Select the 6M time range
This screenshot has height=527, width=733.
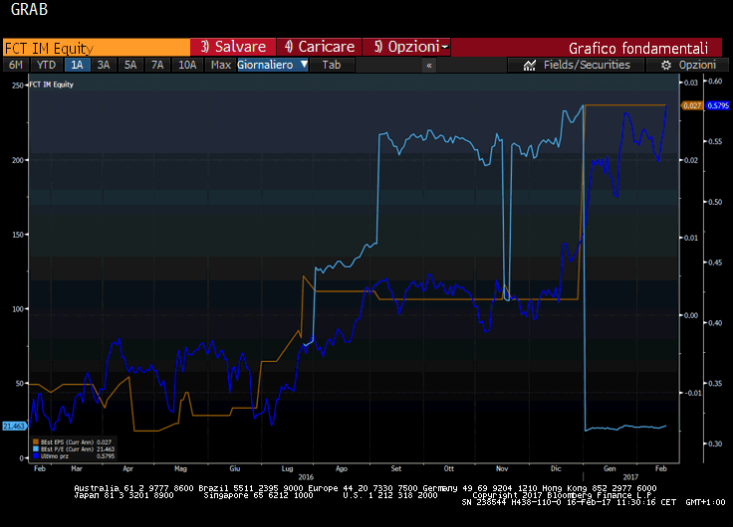pyautogui.click(x=16, y=65)
